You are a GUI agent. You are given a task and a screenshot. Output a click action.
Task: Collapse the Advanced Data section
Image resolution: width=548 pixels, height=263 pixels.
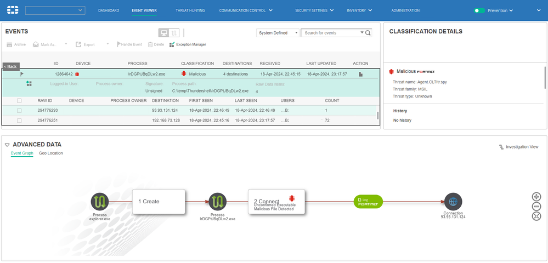point(7,145)
